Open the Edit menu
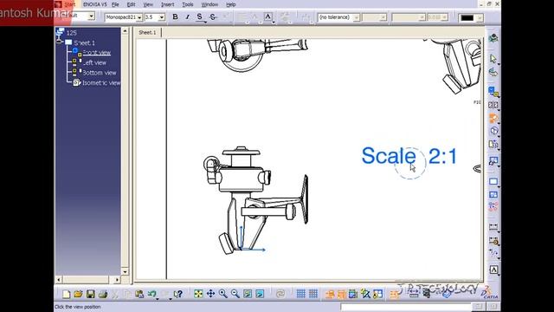 click(131, 4)
